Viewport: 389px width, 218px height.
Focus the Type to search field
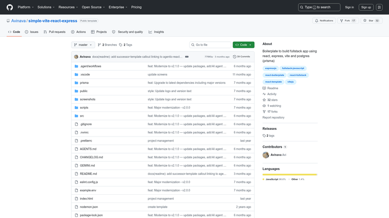[x=319, y=7]
